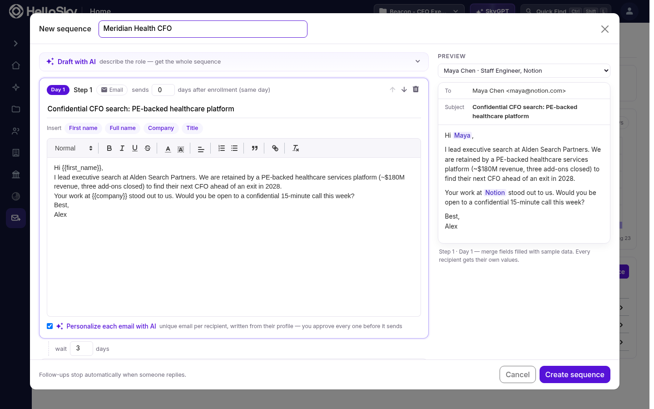Toggle Personalize each email with AI checkbox

click(x=50, y=326)
